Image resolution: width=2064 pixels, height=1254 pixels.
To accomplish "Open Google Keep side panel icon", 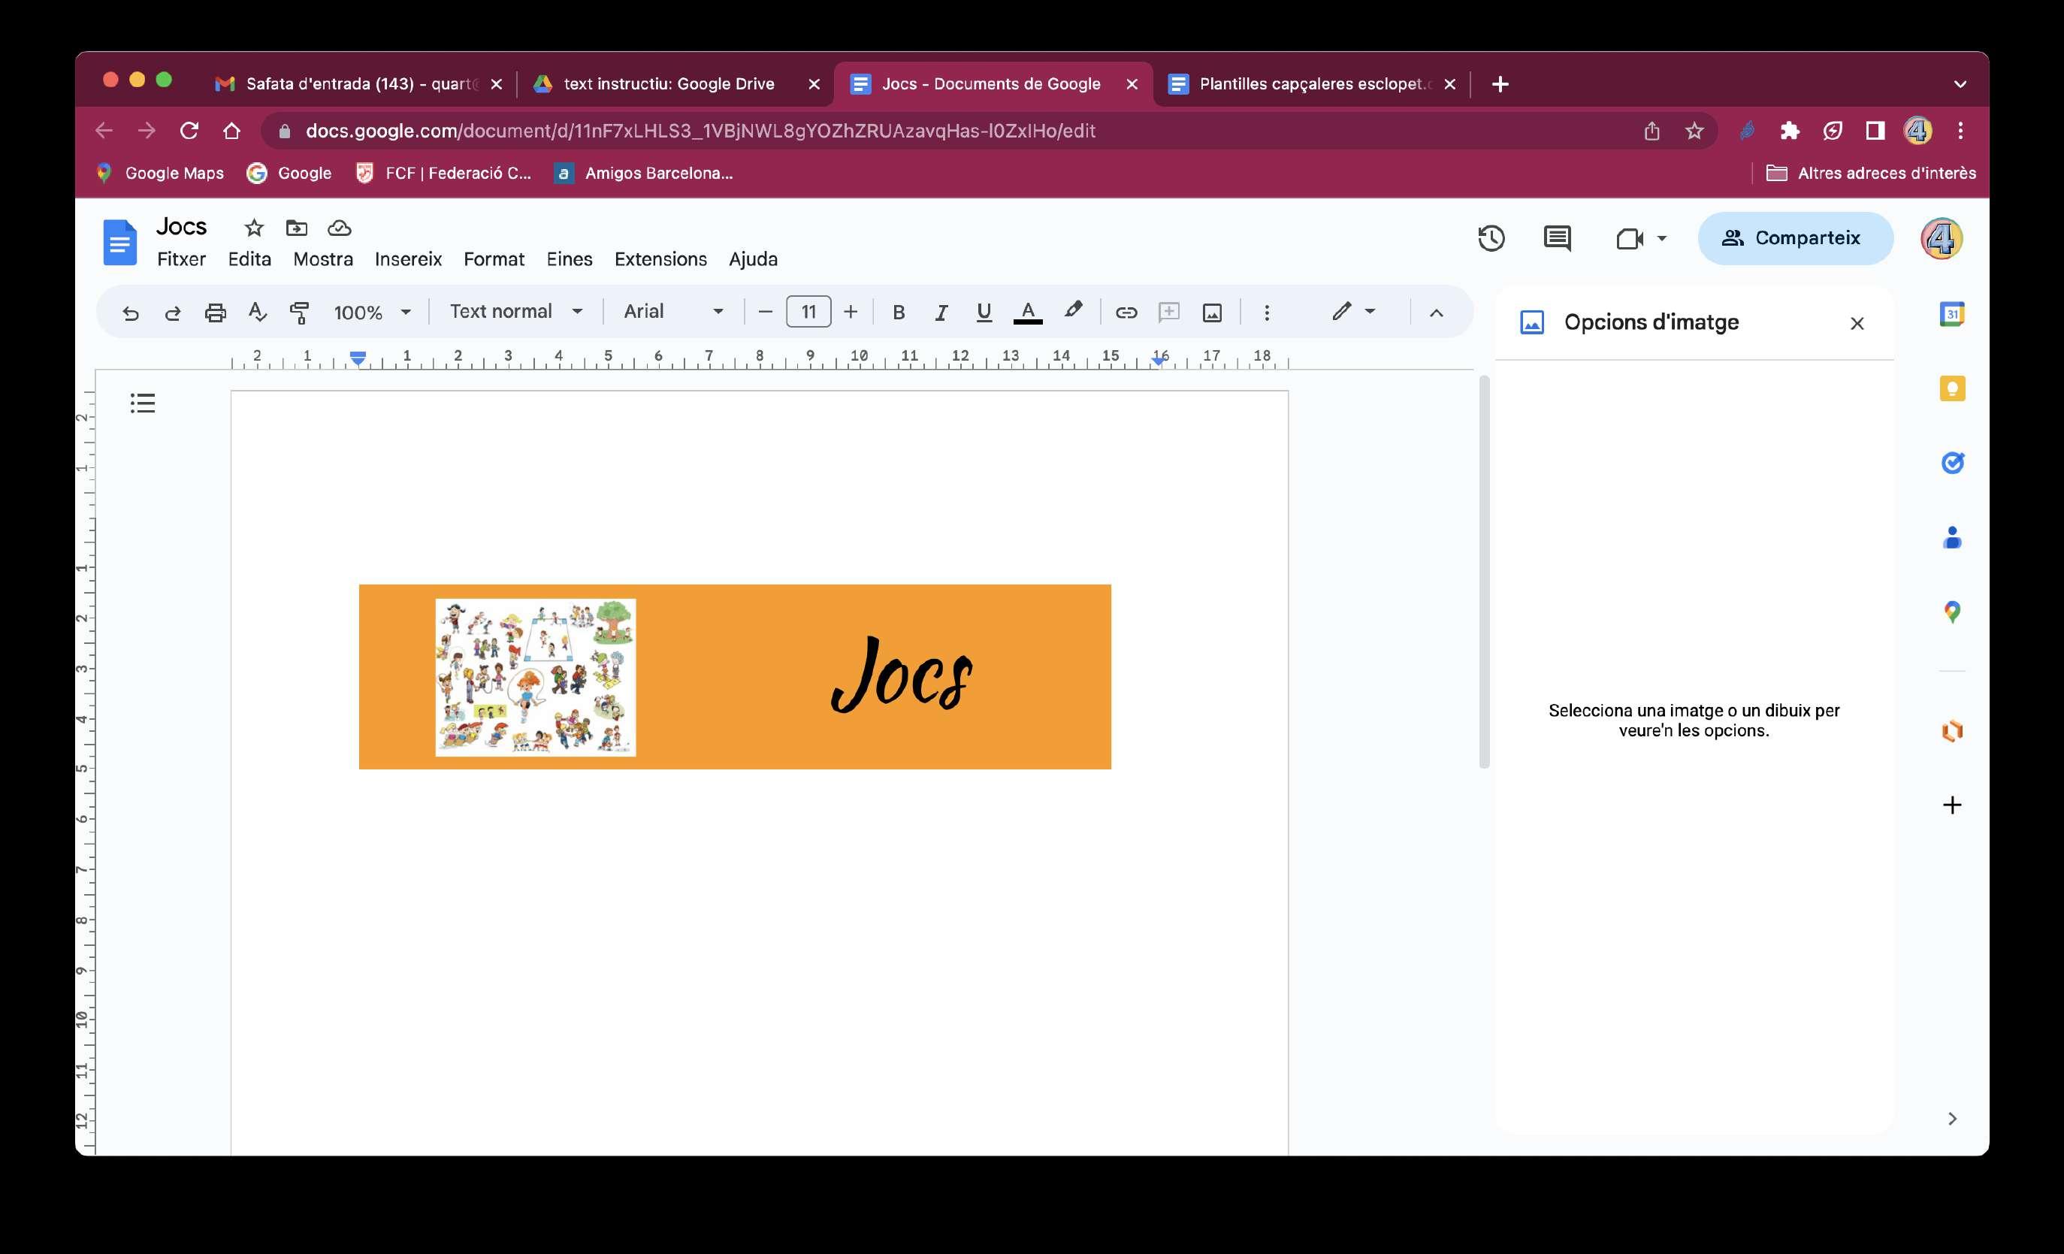I will (x=1952, y=388).
